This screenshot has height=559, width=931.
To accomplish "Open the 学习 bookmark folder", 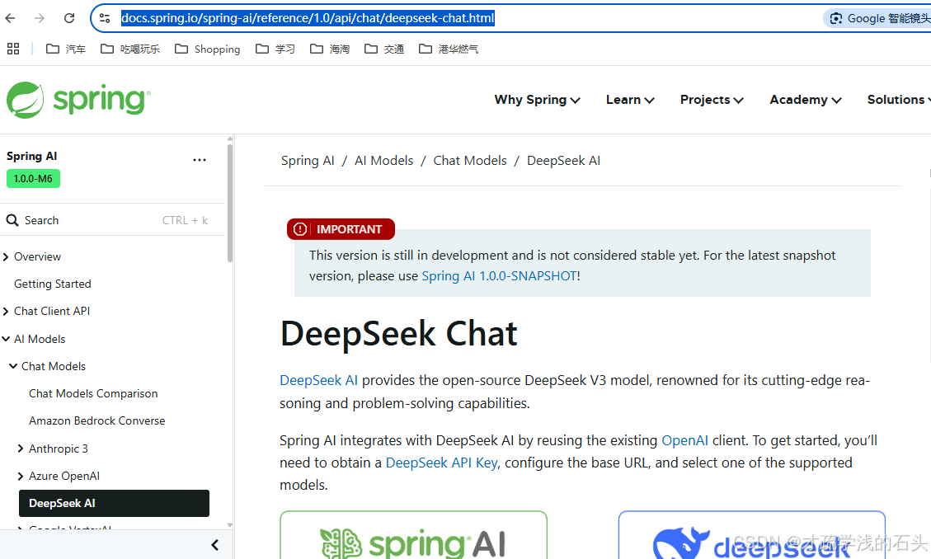I will click(x=275, y=49).
